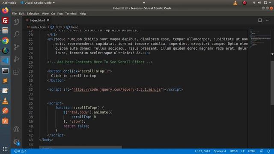Show errors and warnings in status bar
The height and width of the screenshot is (154, 274).
pos(20,151)
